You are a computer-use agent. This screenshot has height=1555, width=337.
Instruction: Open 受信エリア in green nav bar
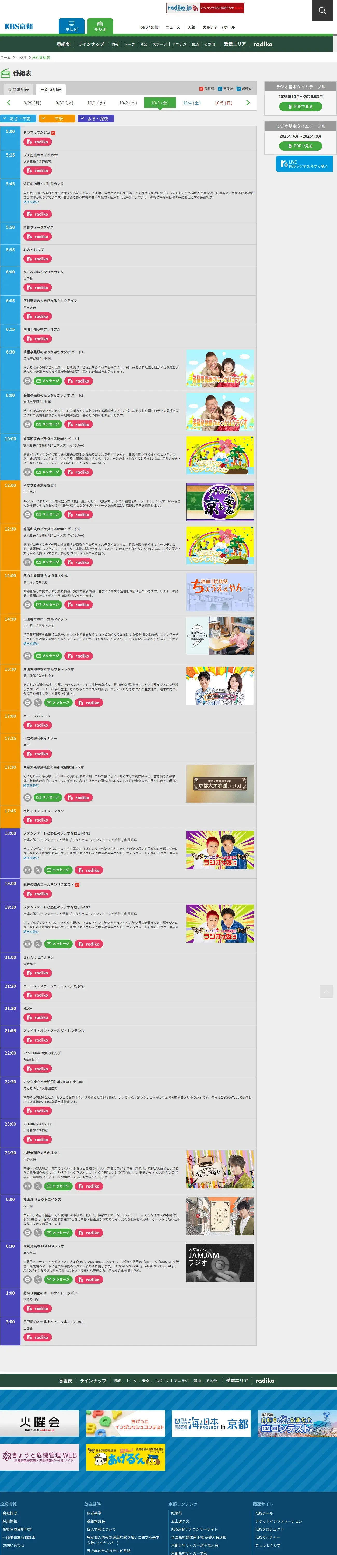click(235, 44)
